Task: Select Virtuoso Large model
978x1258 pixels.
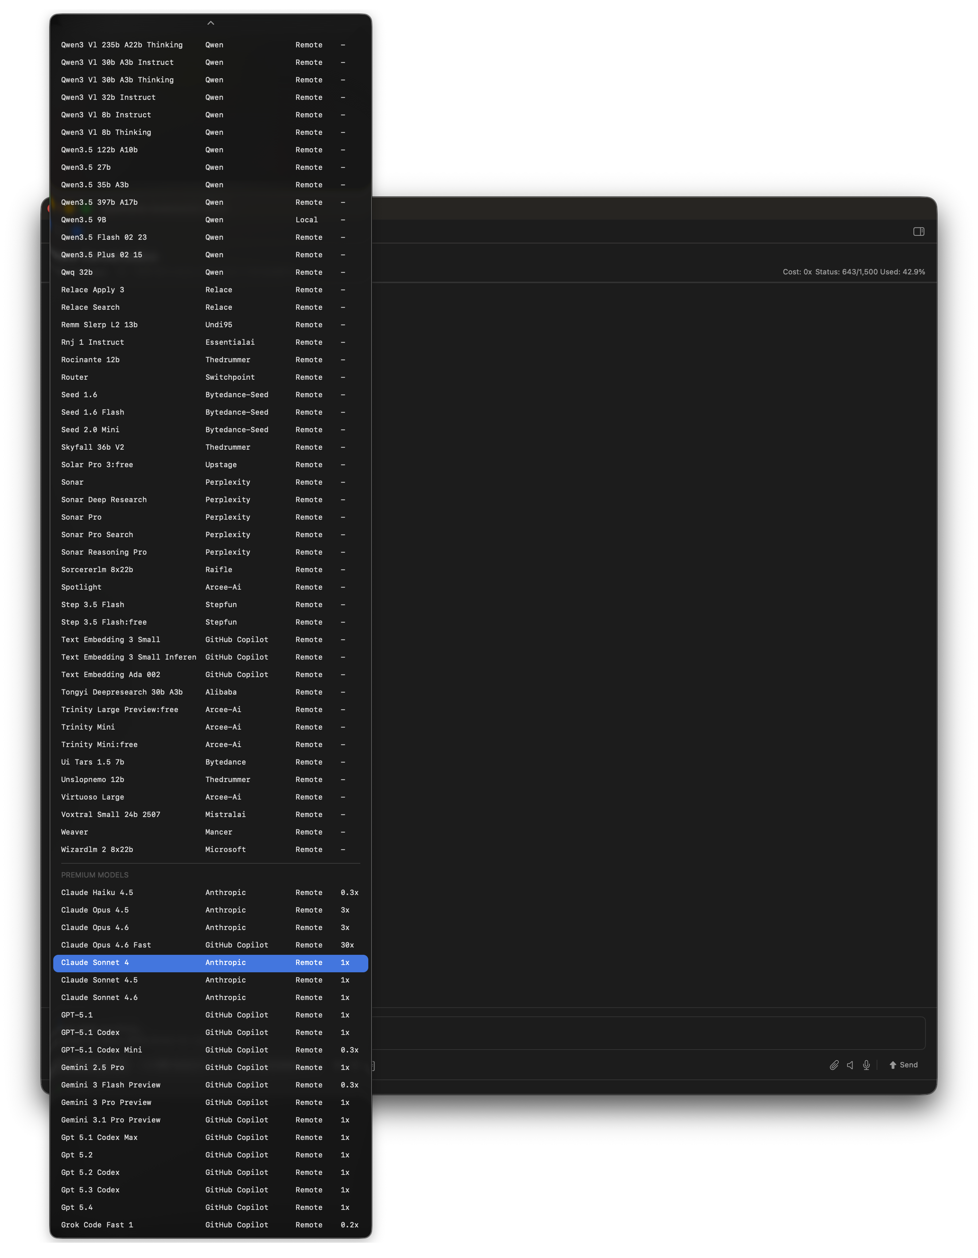Action: point(210,797)
